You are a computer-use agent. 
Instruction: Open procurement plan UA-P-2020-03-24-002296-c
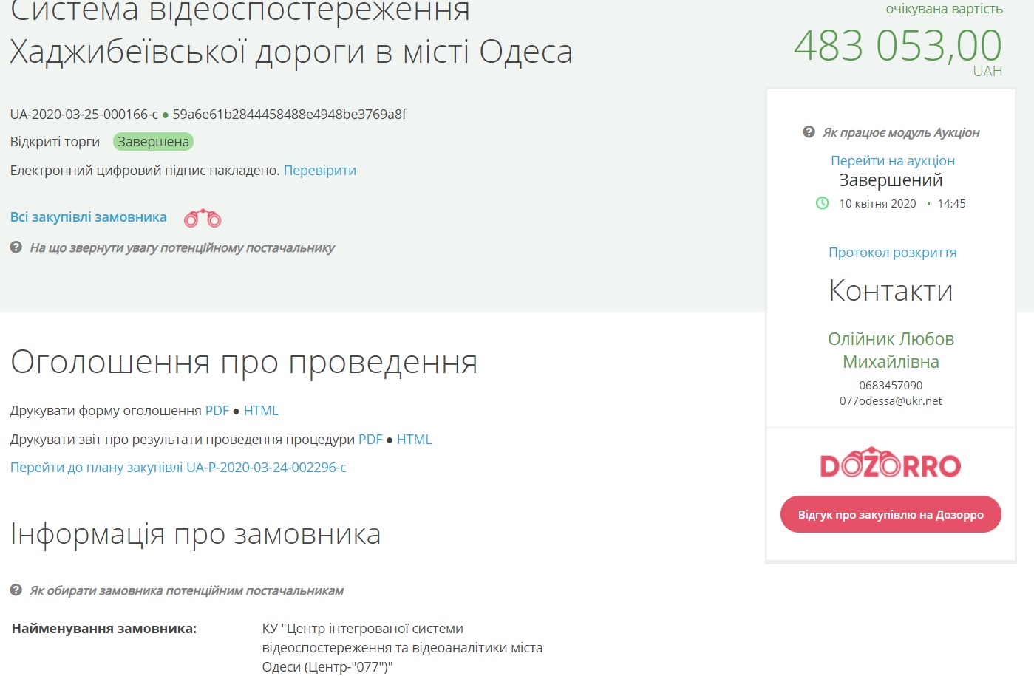click(178, 468)
